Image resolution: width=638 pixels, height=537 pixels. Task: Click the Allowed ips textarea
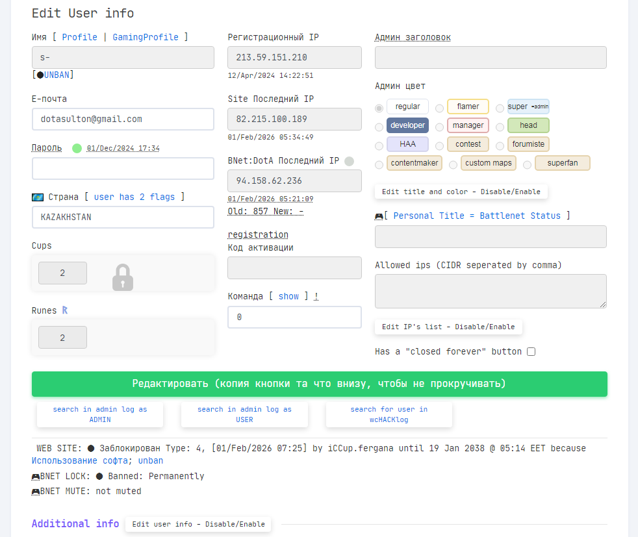(491, 291)
